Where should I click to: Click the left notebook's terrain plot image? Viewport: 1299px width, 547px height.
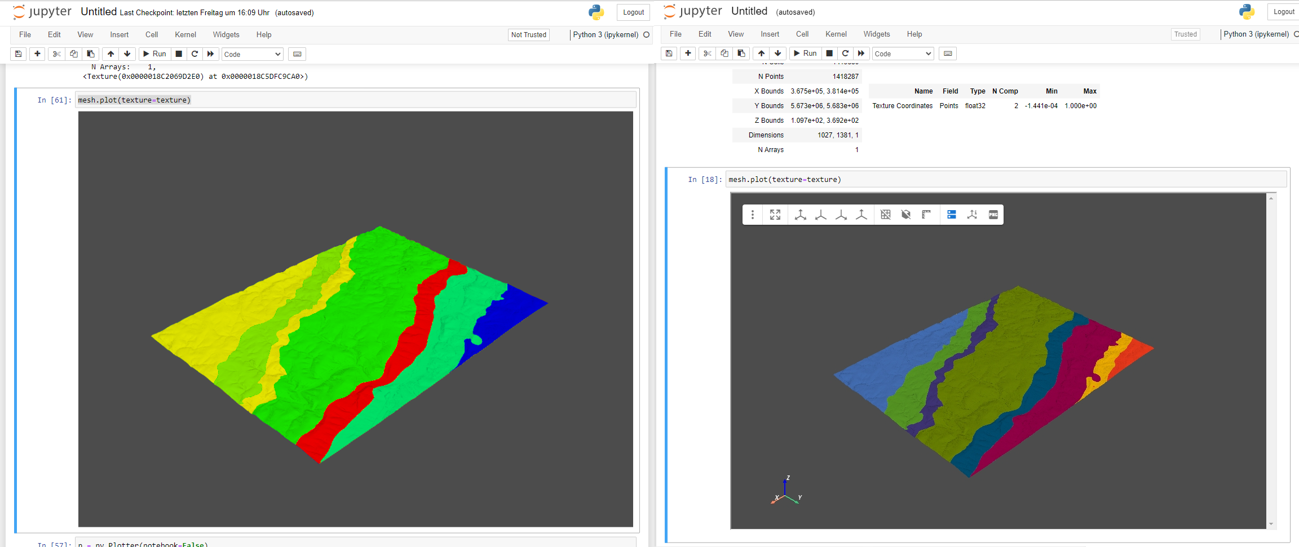pos(355,319)
